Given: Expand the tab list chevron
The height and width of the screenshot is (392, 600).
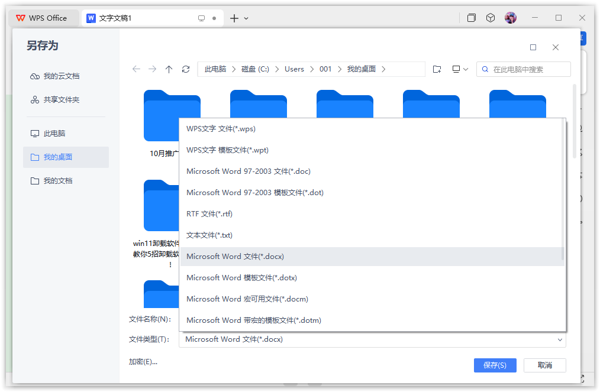Looking at the screenshot, I should pos(246,18).
